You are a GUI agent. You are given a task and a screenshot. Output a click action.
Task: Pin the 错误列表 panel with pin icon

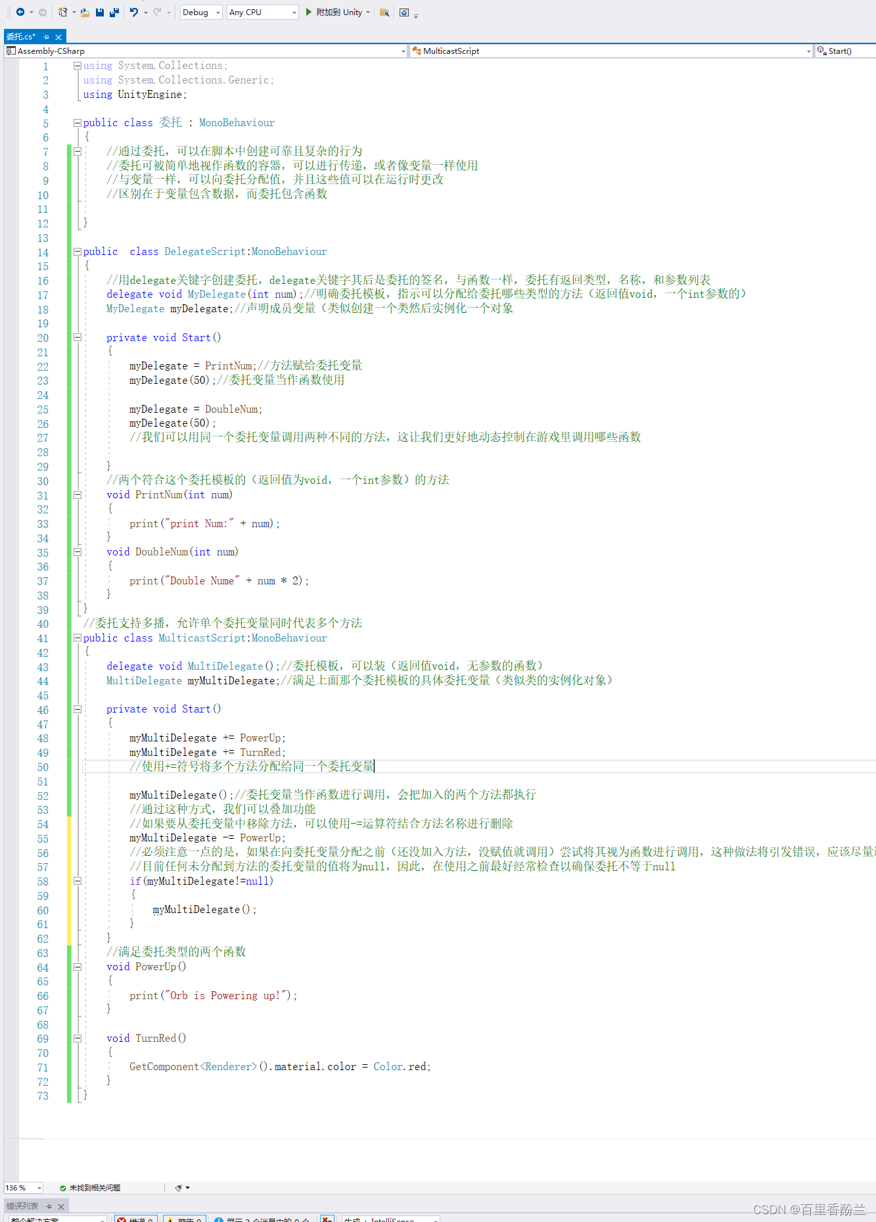49,1206
